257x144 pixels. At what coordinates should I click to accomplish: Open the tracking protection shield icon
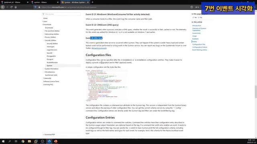[x=35, y=7]
